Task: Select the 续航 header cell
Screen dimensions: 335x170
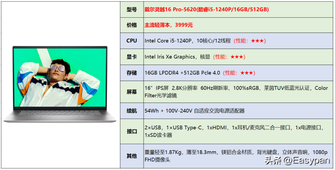Action: tap(132, 111)
